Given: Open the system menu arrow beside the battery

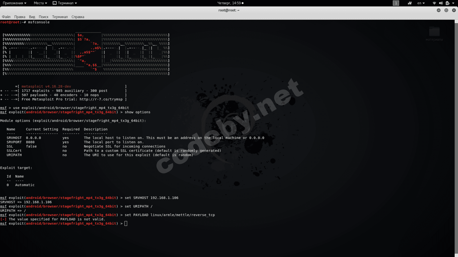Looking at the screenshot, I should coord(453,3).
